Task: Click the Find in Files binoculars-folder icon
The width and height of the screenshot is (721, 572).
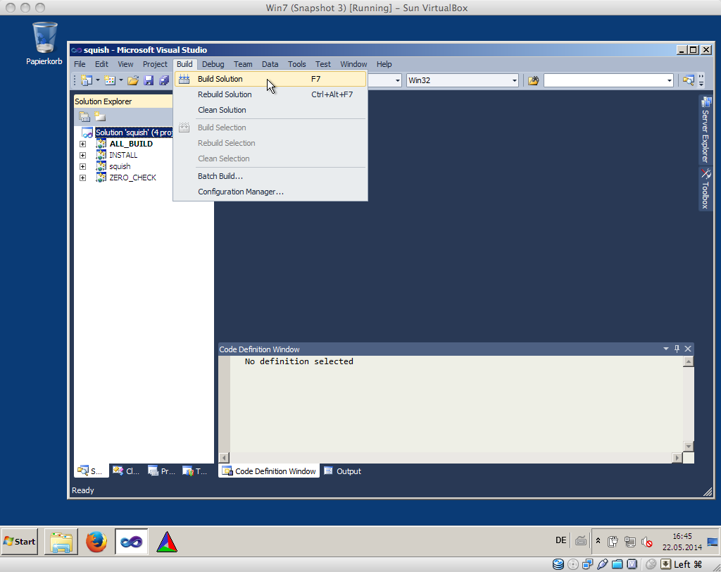Action: click(534, 80)
